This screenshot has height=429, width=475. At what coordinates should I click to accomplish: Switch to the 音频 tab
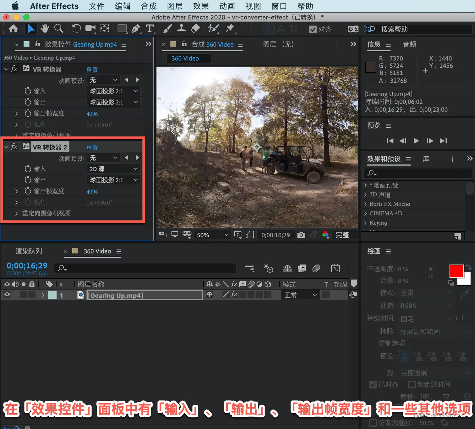click(x=409, y=44)
